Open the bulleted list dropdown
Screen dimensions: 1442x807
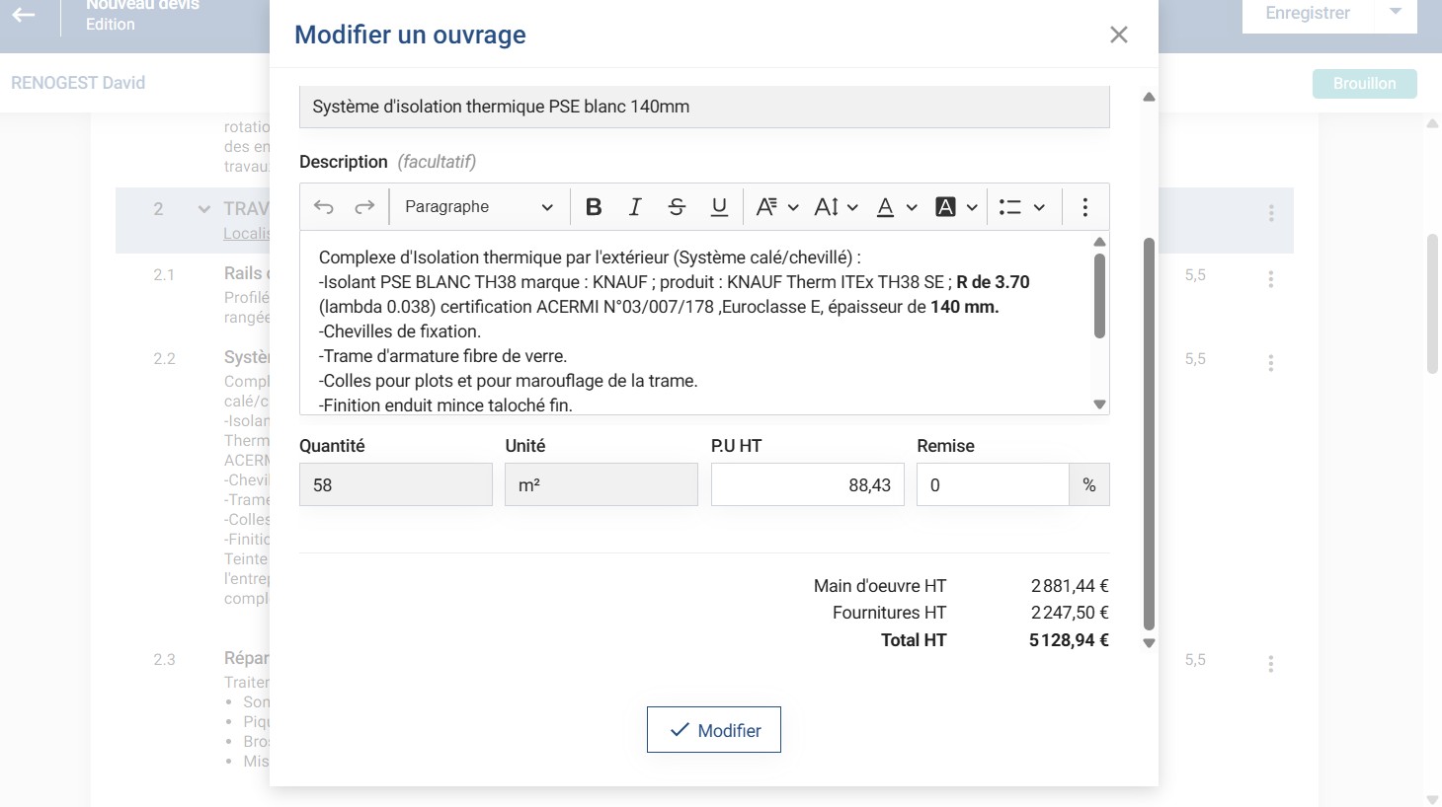tap(1021, 207)
